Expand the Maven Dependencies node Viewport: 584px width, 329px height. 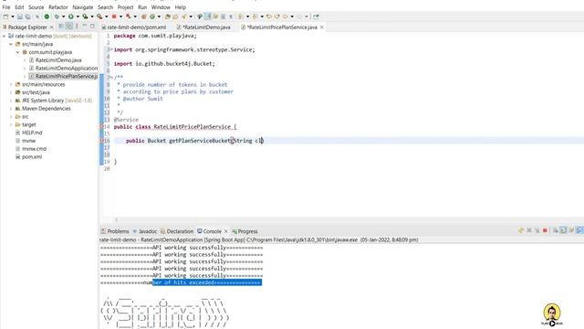[x=11, y=109]
